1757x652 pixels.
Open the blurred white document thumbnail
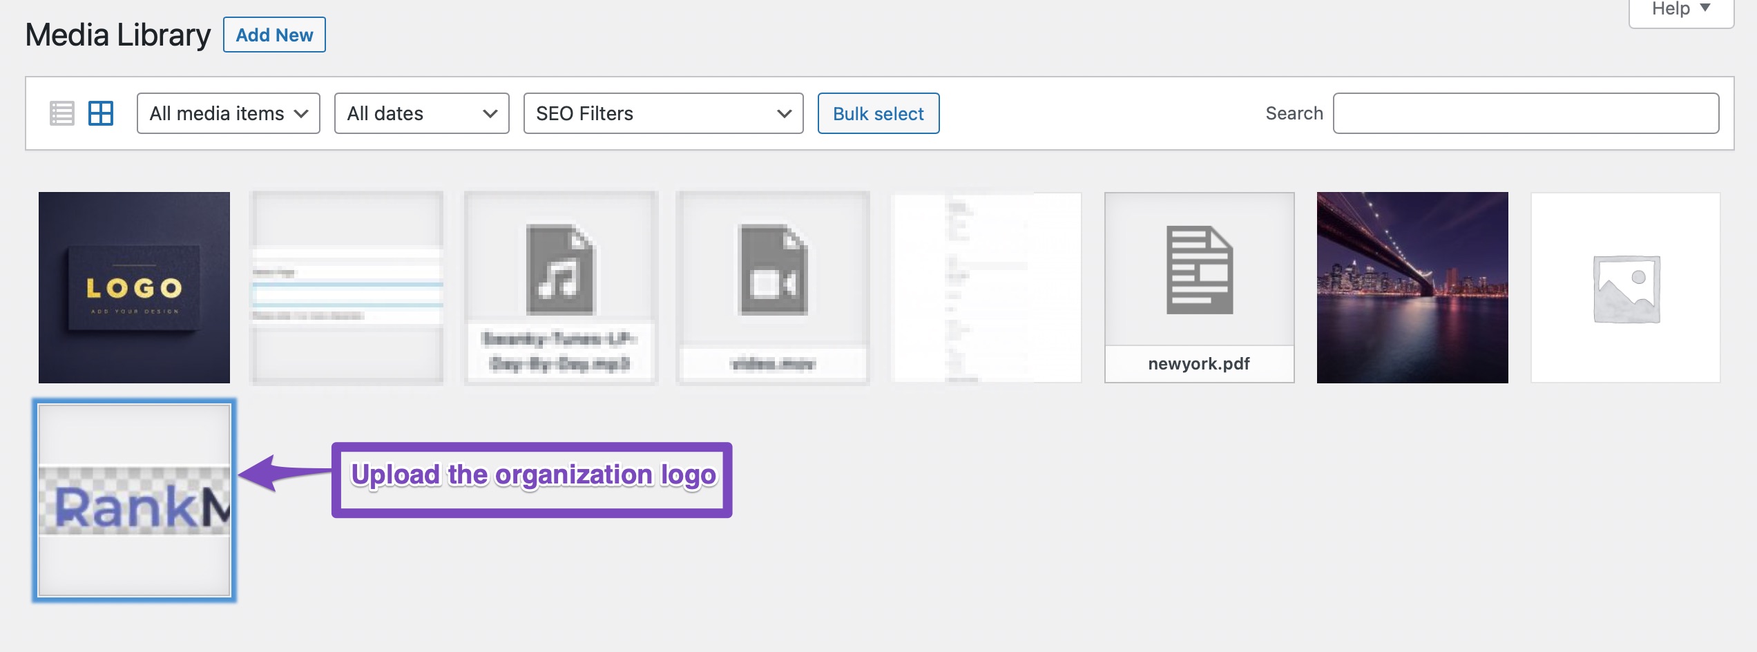click(986, 287)
